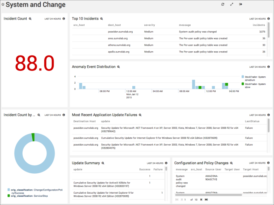The height and width of the screenshot is (205, 274).
Task: Open Anomaly Event Distribution in search
Action: (119, 67)
